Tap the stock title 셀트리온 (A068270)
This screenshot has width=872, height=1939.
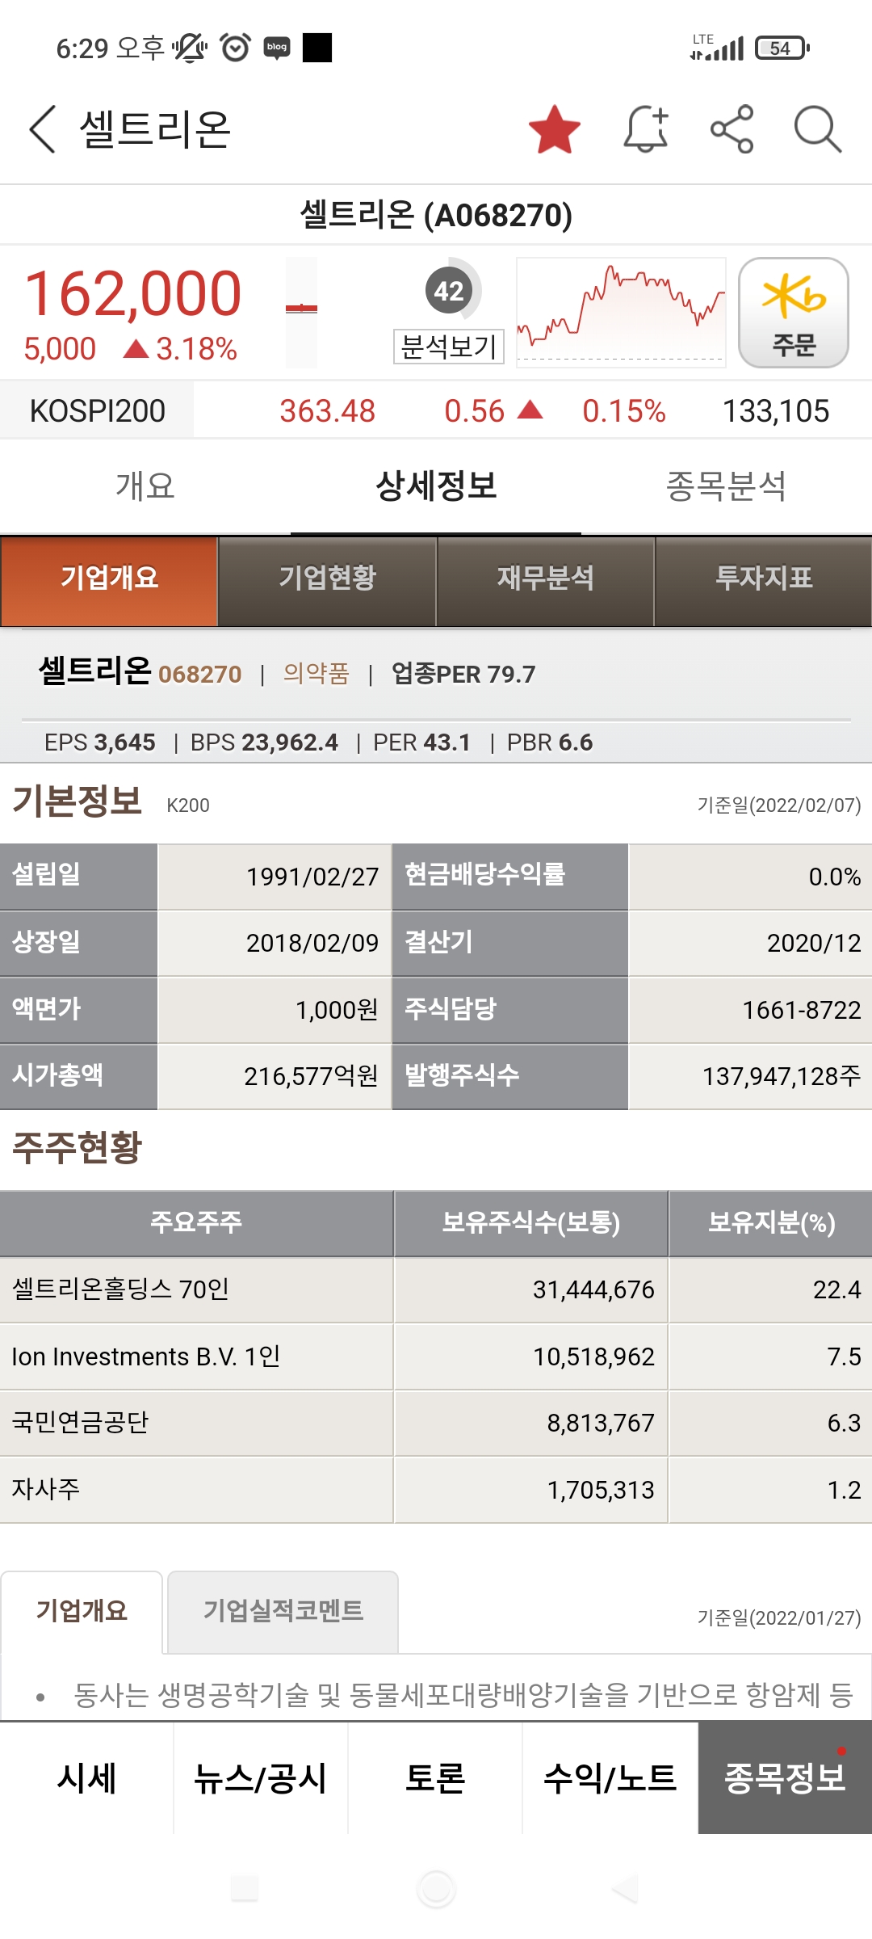pyautogui.click(x=436, y=215)
